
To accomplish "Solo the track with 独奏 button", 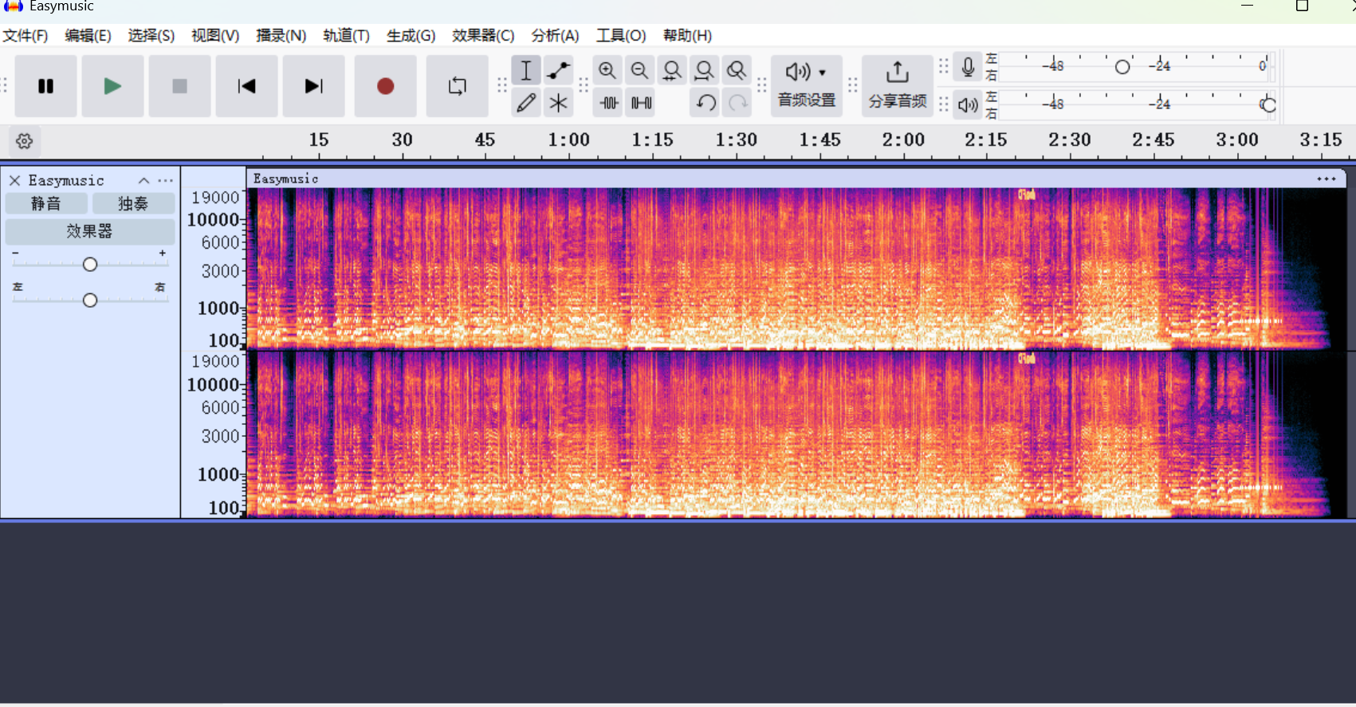I will pyautogui.click(x=133, y=204).
